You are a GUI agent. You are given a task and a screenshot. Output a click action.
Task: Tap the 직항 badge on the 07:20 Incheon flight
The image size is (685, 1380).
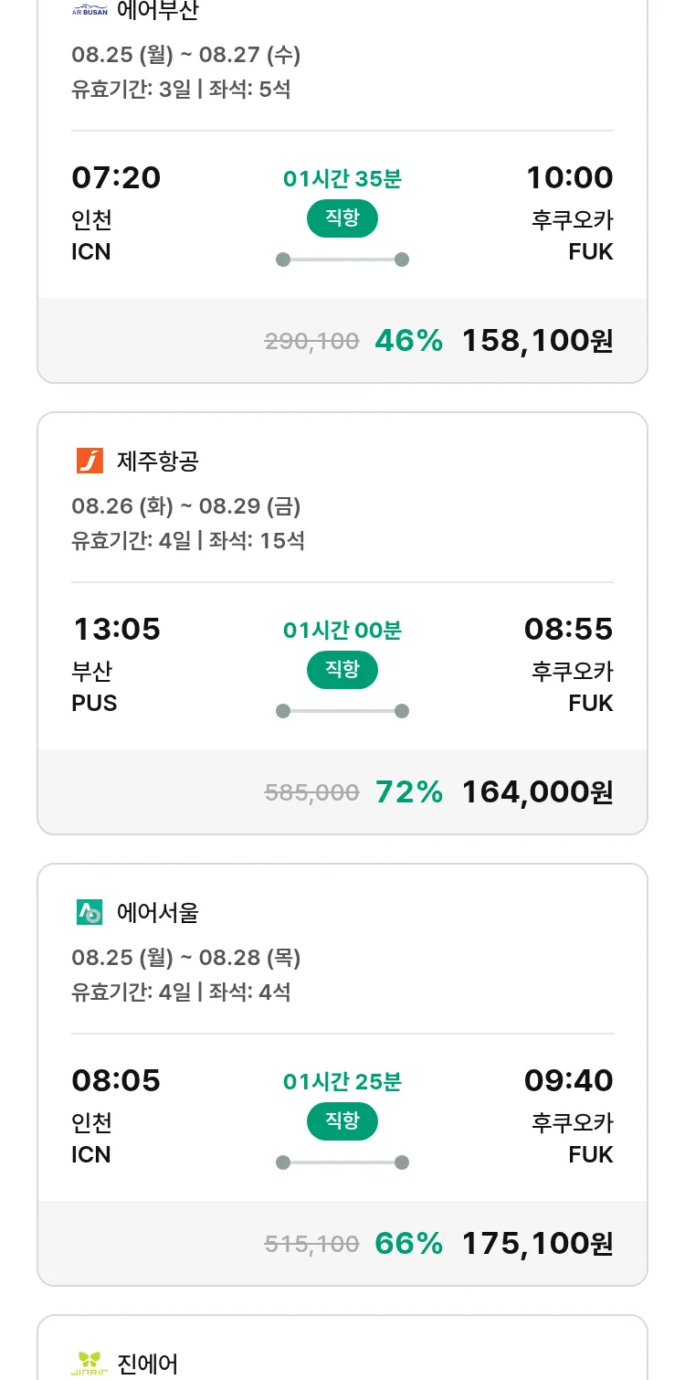(x=342, y=218)
